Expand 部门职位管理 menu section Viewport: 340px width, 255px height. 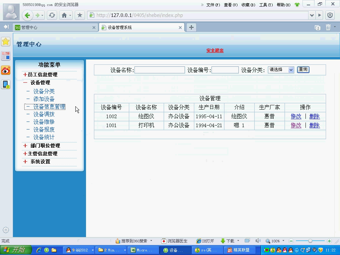pos(42,146)
